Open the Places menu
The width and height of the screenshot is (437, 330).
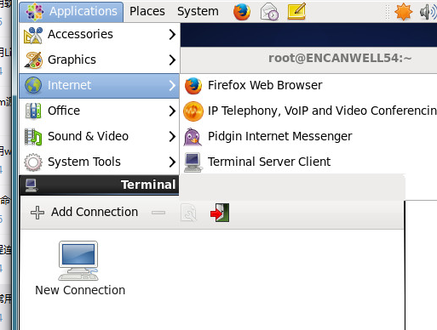point(147,12)
